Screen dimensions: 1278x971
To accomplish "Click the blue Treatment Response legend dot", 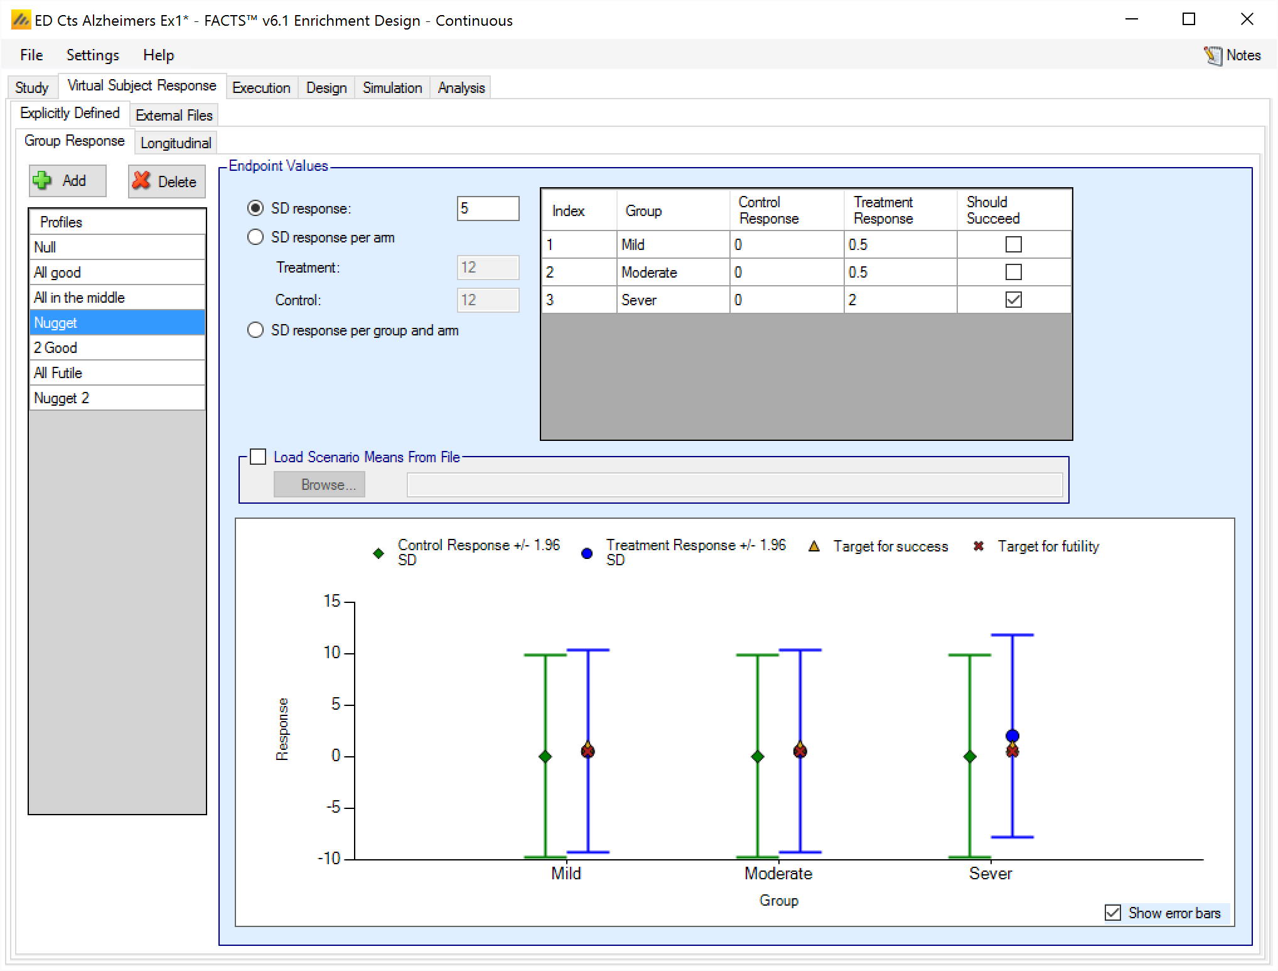I will click(587, 553).
